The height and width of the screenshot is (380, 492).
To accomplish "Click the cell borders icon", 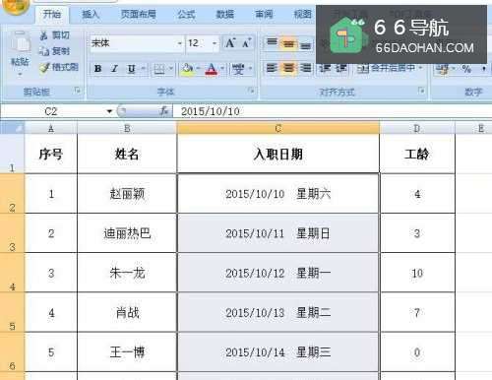I will click(x=159, y=69).
